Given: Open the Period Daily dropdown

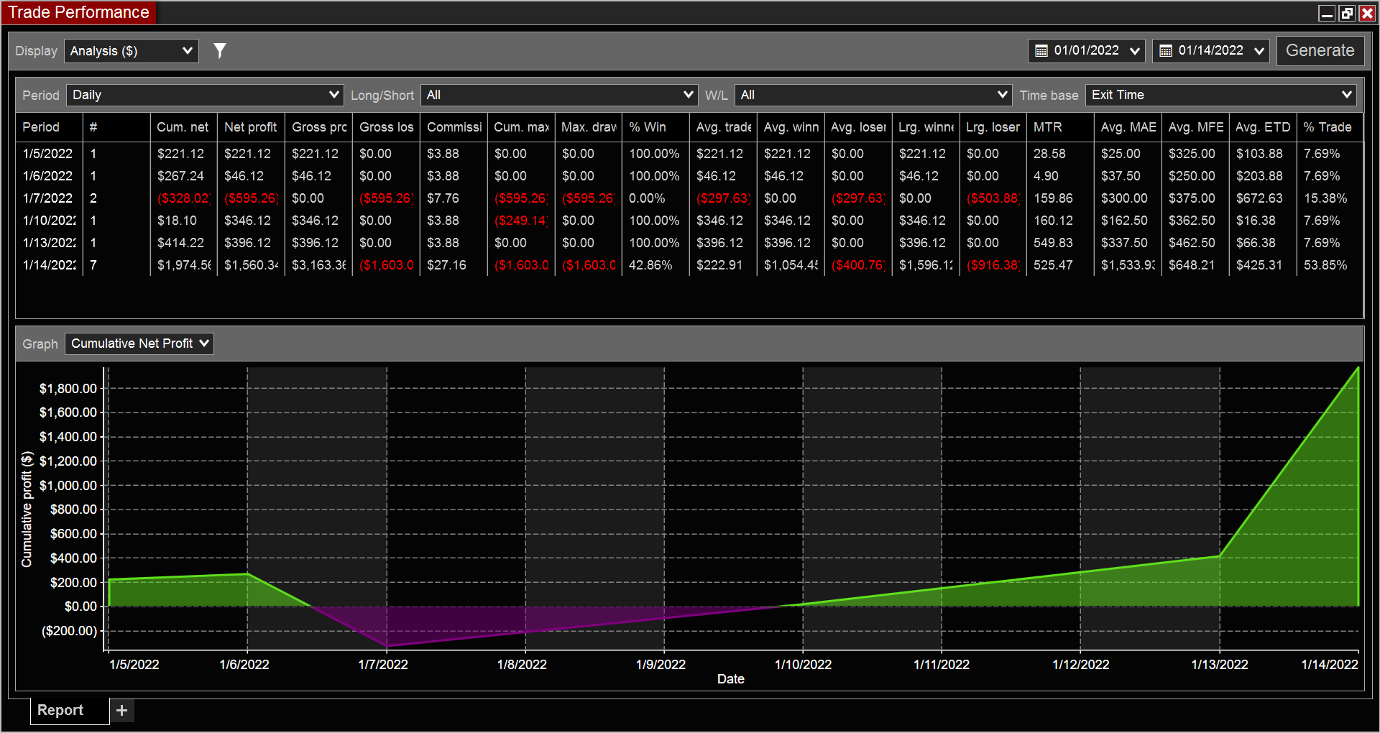Looking at the screenshot, I should (x=205, y=95).
